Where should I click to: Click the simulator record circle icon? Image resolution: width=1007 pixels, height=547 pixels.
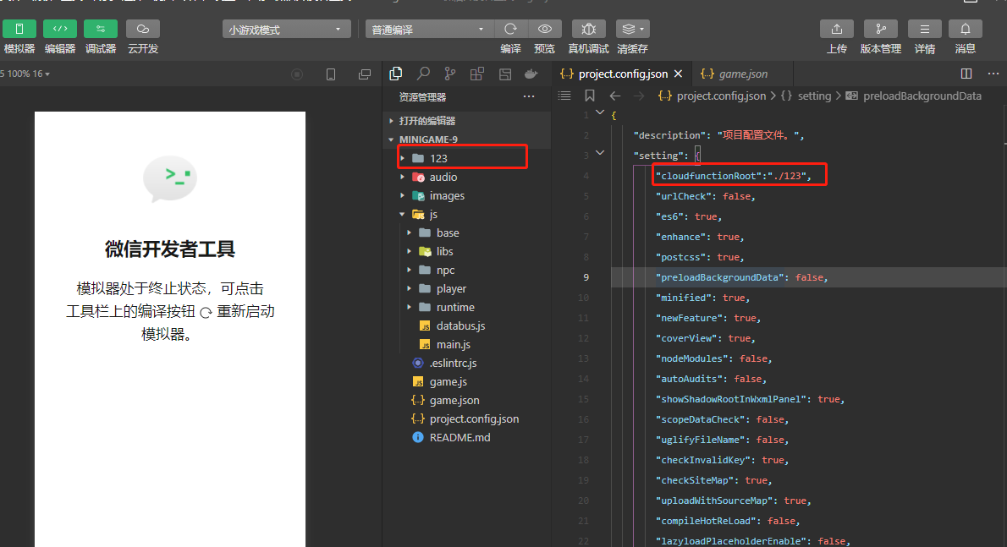(297, 74)
